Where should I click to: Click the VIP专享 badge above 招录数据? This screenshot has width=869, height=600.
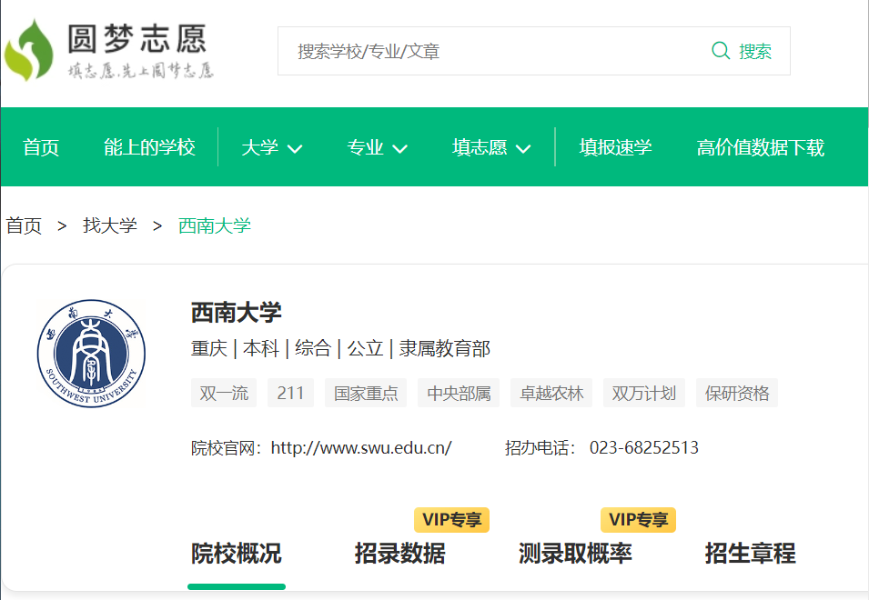coord(451,520)
